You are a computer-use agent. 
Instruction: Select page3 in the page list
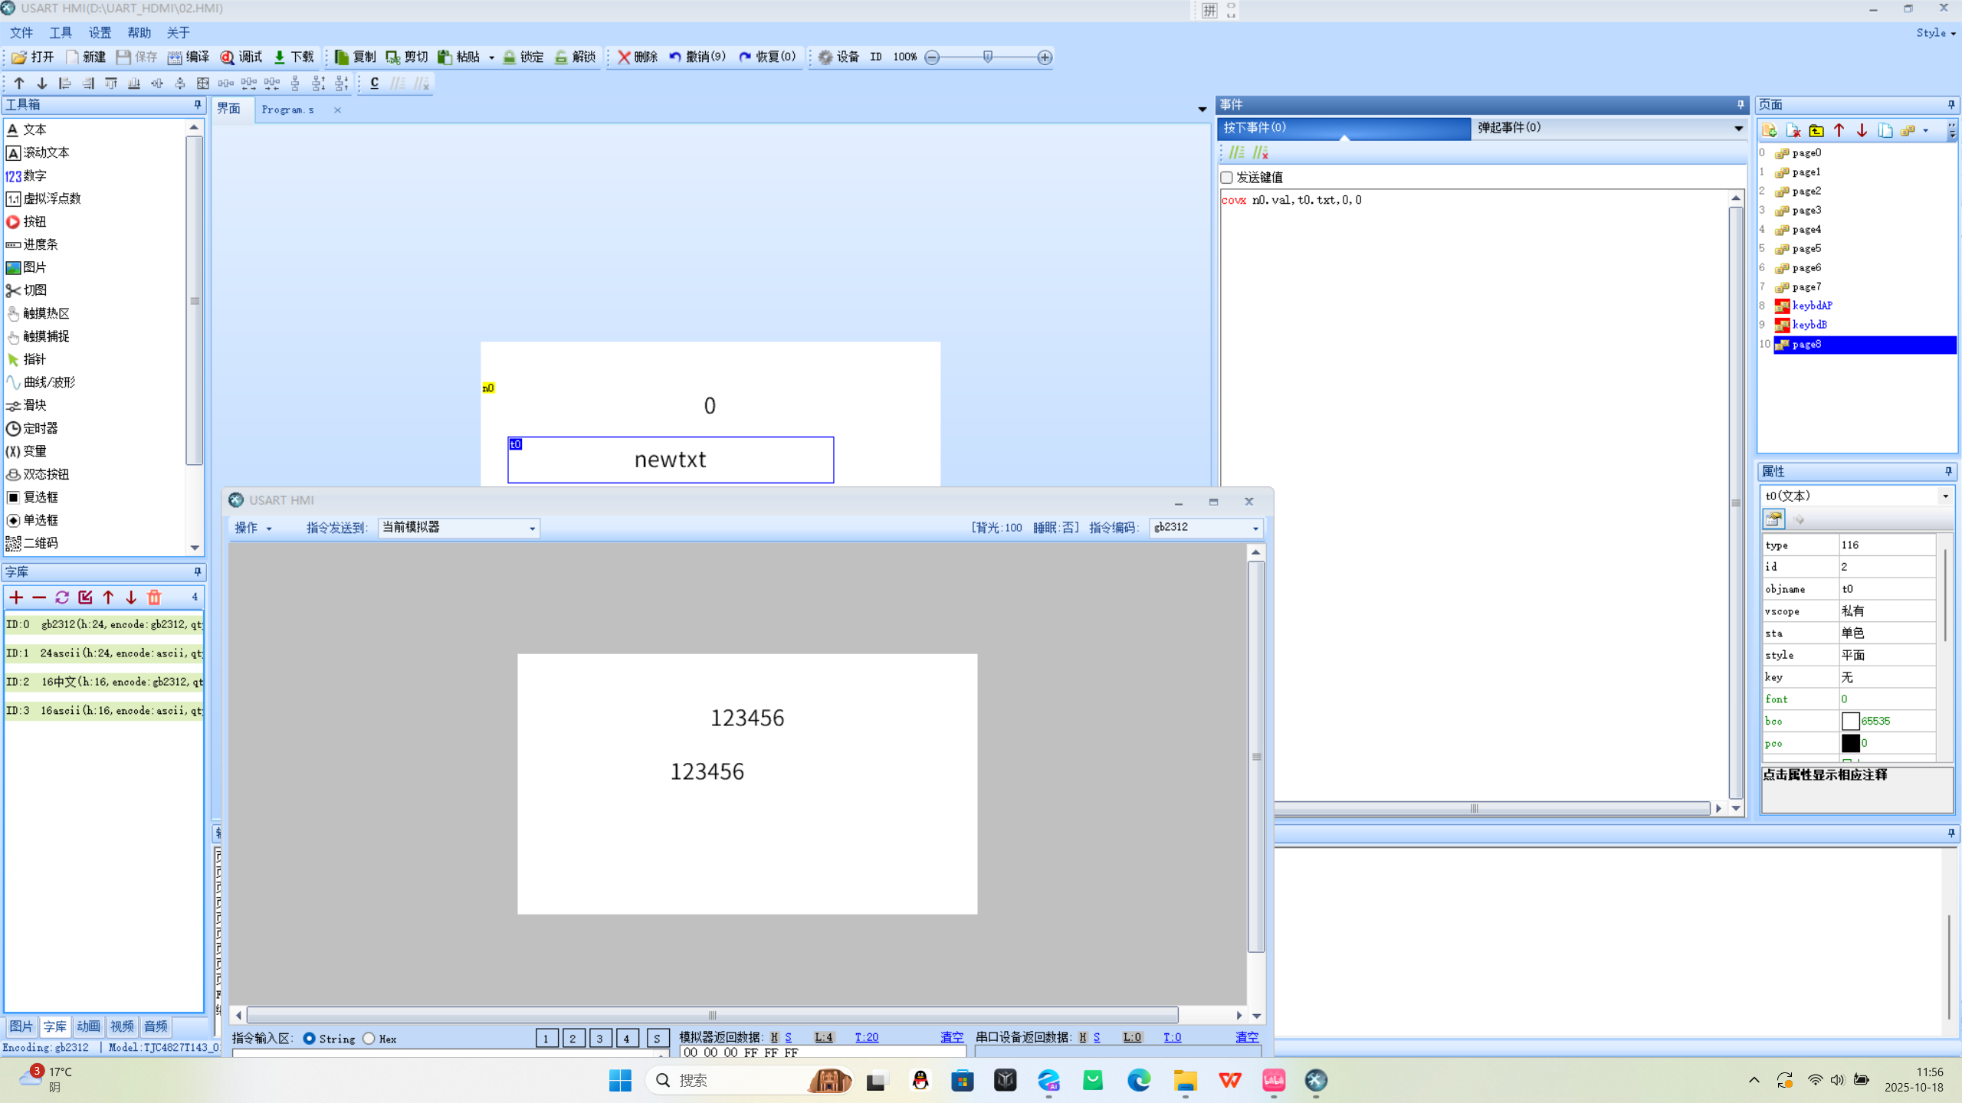coord(1806,210)
